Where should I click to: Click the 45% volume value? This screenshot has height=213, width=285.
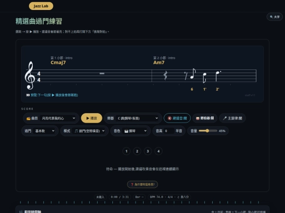[222, 131]
